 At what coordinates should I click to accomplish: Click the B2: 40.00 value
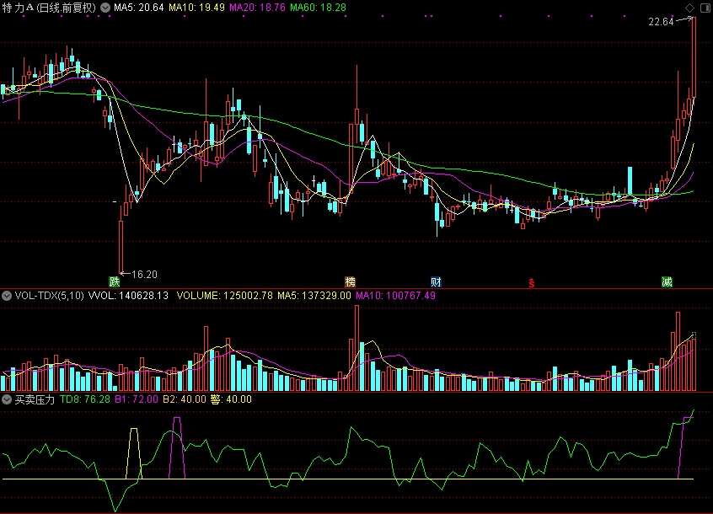(185, 399)
